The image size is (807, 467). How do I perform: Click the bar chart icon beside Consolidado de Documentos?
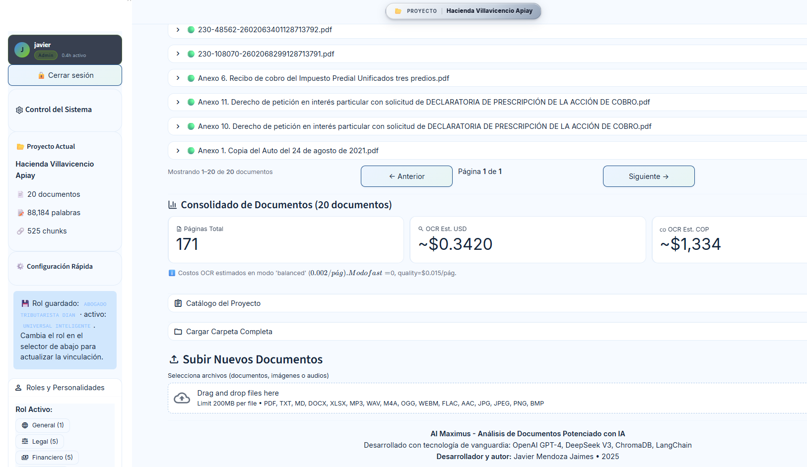tap(173, 205)
